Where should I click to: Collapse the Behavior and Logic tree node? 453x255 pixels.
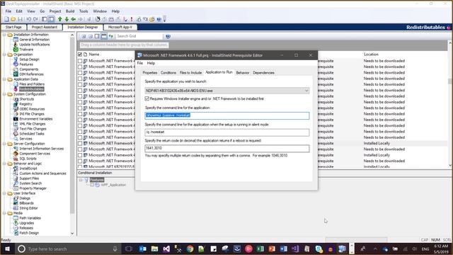pyautogui.click(x=4, y=164)
